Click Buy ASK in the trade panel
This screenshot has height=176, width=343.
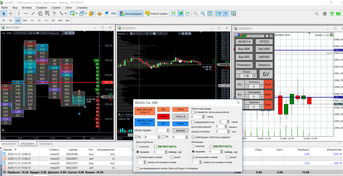[x=244, y=49]
